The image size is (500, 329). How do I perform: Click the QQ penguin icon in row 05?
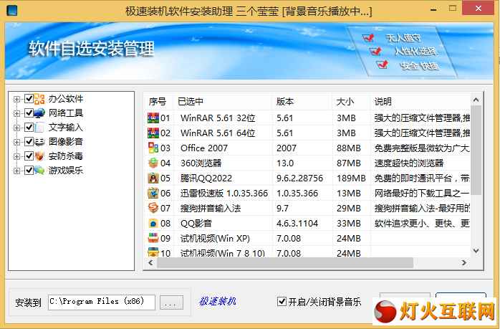pos(153,178)
